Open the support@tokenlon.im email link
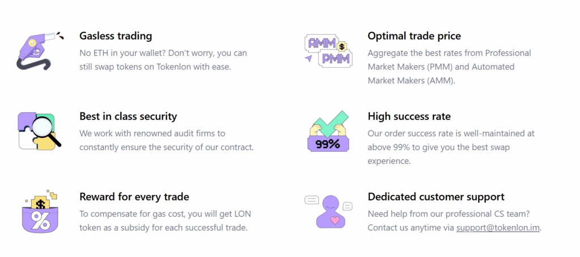Image resolution: width=580 pixels, height=257 pixels. point(498,228)
